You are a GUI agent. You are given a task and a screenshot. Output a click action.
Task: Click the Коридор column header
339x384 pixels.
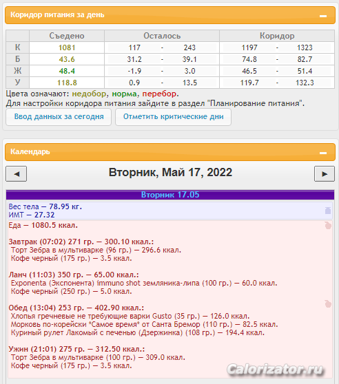pos(277,36)
